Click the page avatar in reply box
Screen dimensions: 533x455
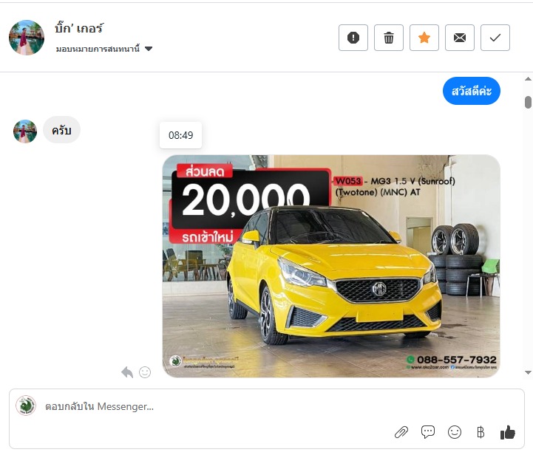(x=26, y=406)
